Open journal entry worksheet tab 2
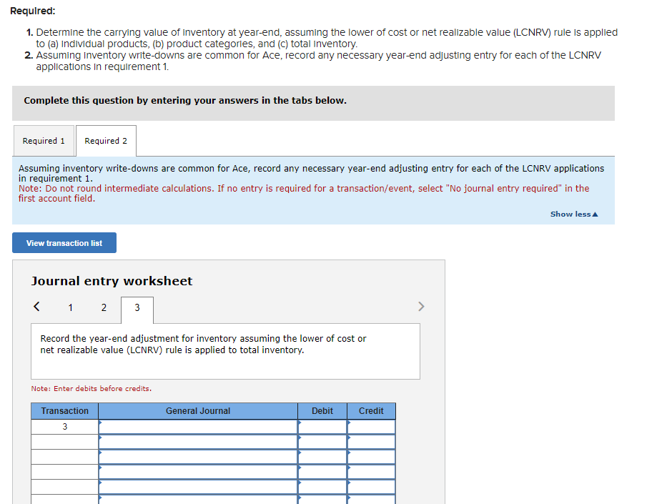The height and width of the screenshot is (504, 672). coord(104,307)
